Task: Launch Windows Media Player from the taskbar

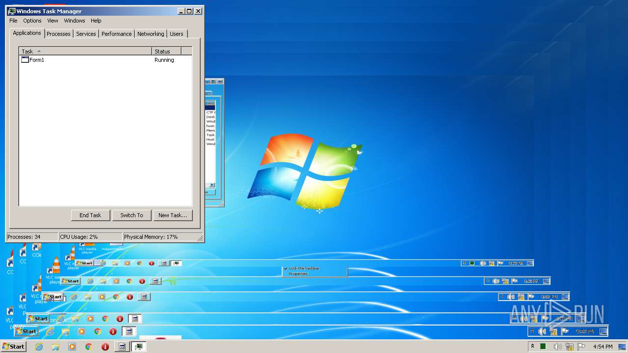Action: tap(72, 347)
